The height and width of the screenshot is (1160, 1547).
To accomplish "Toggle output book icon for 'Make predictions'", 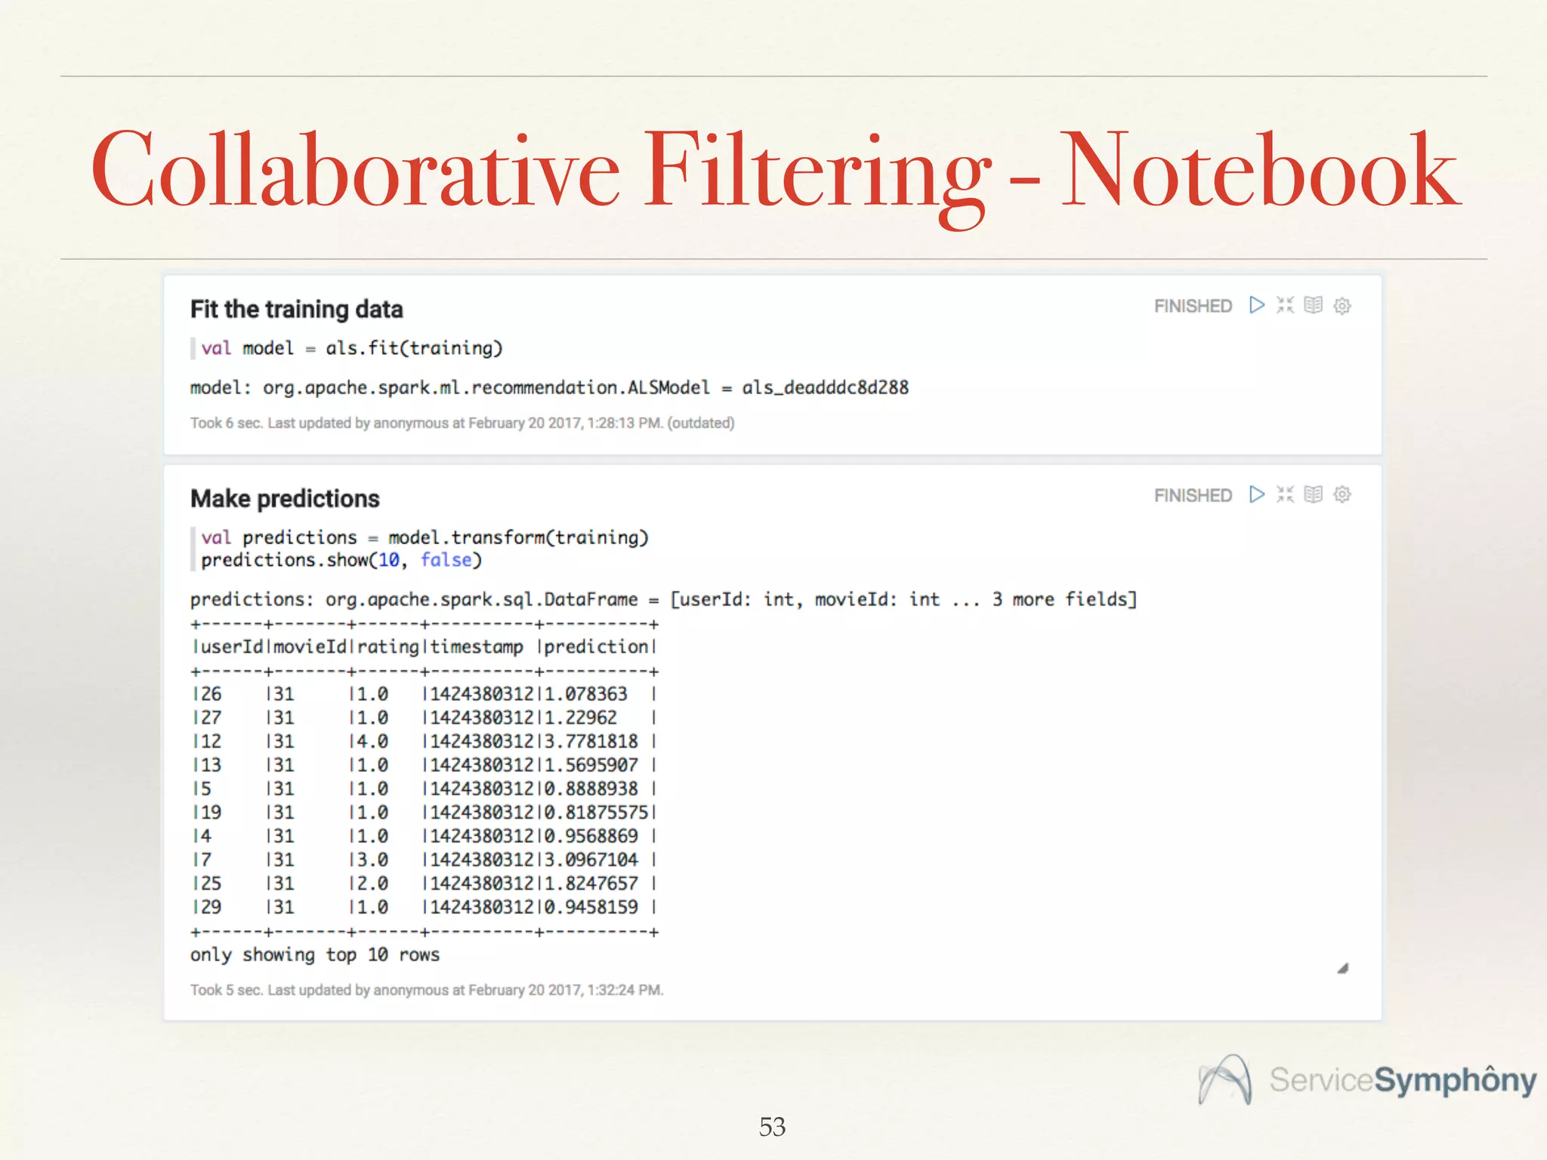I will tap(1314, 495).
